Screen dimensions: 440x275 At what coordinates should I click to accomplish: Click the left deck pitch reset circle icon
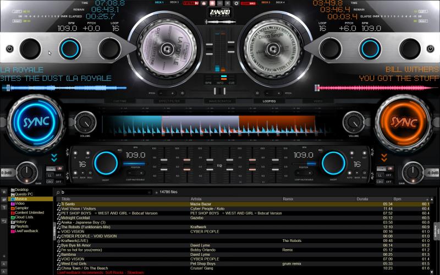[183, 93]
